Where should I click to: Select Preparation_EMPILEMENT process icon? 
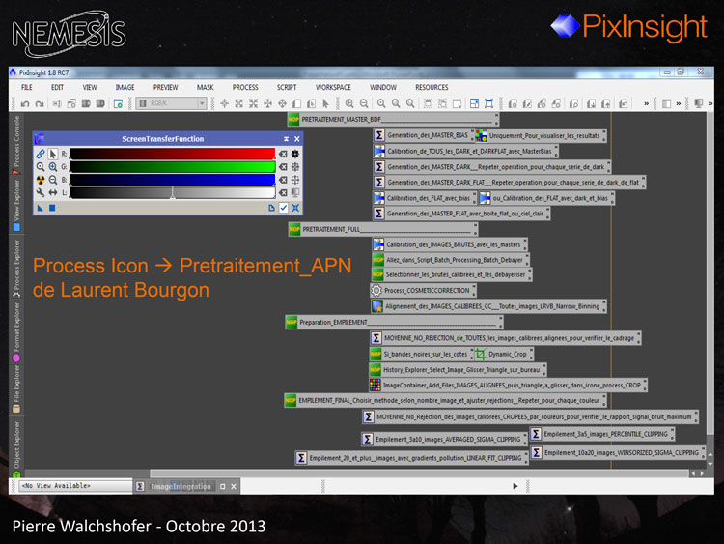394,322
